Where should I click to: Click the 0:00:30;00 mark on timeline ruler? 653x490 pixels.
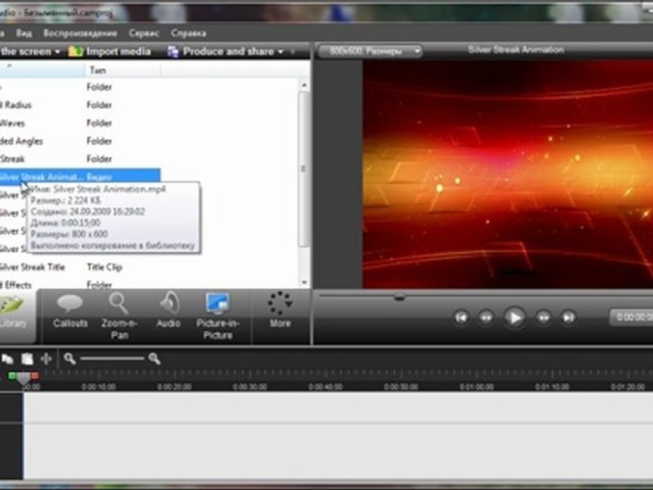250,387
